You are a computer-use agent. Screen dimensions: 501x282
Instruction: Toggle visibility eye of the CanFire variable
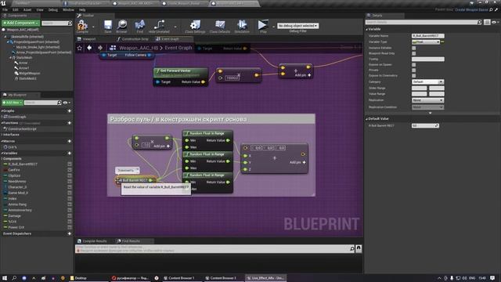click(x=70, y=170)
